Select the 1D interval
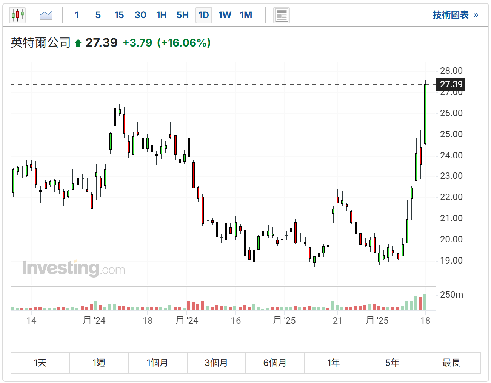This screenshot has width=491, height=383. tap(204, 15)
